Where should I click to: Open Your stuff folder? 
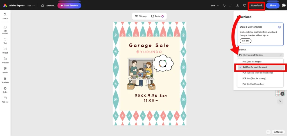click(x=5, y=60)
